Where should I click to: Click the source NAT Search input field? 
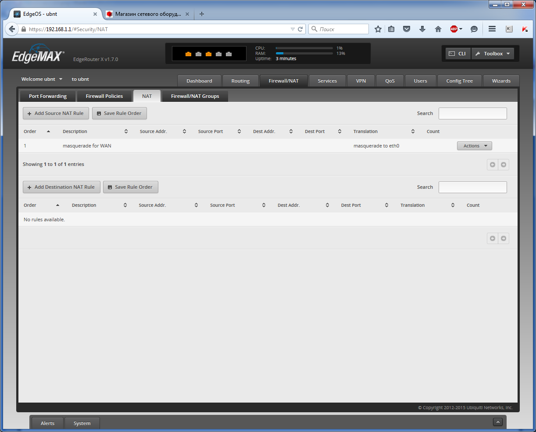click(x=472, y=113)
